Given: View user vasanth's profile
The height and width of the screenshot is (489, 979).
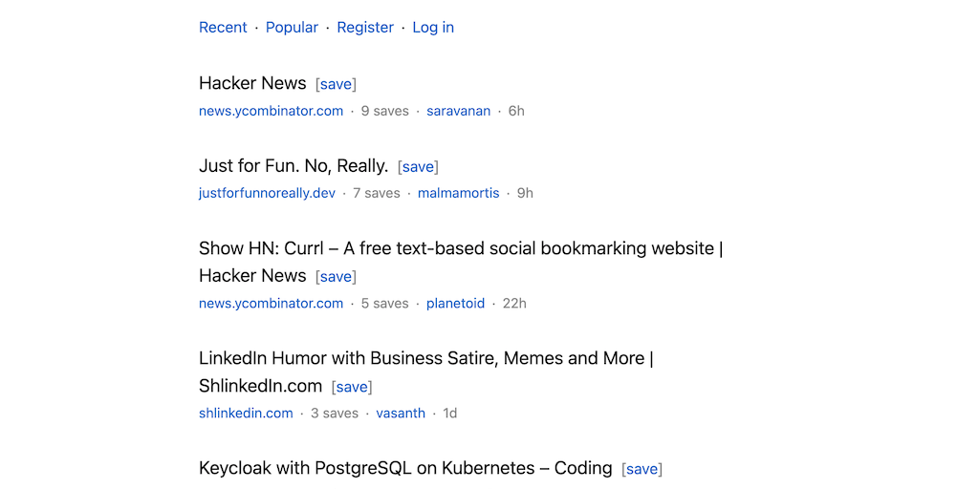Looking at the screenshot, I should 401,414.
